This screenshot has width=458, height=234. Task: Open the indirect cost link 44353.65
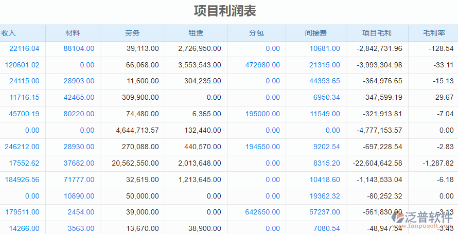coord(324,81)
